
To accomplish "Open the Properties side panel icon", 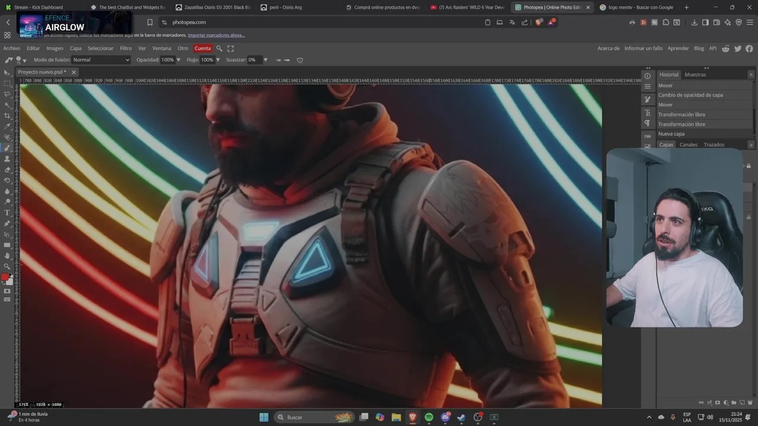I will click(x=647, y=86).
